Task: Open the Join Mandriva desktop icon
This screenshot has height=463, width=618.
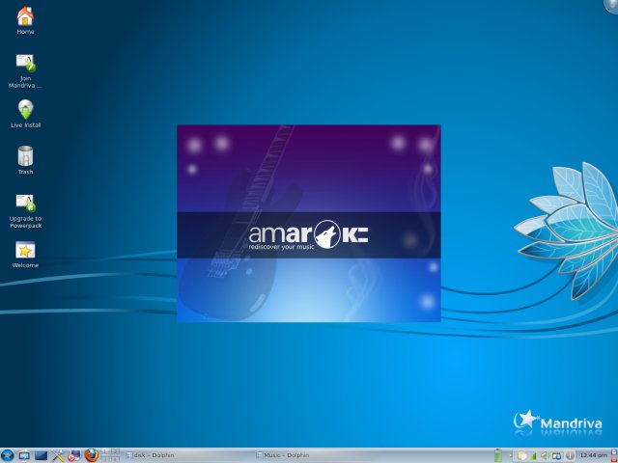Action: click(x=25, y=70)
